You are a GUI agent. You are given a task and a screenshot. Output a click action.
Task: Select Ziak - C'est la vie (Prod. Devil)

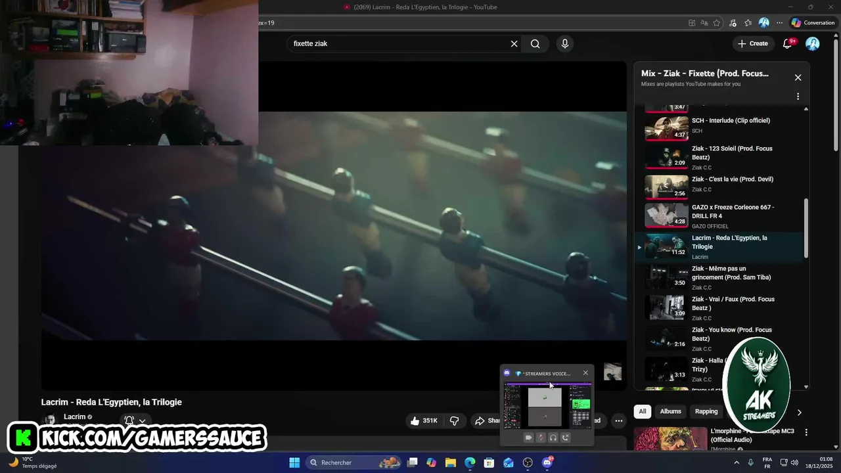point(719,187)
